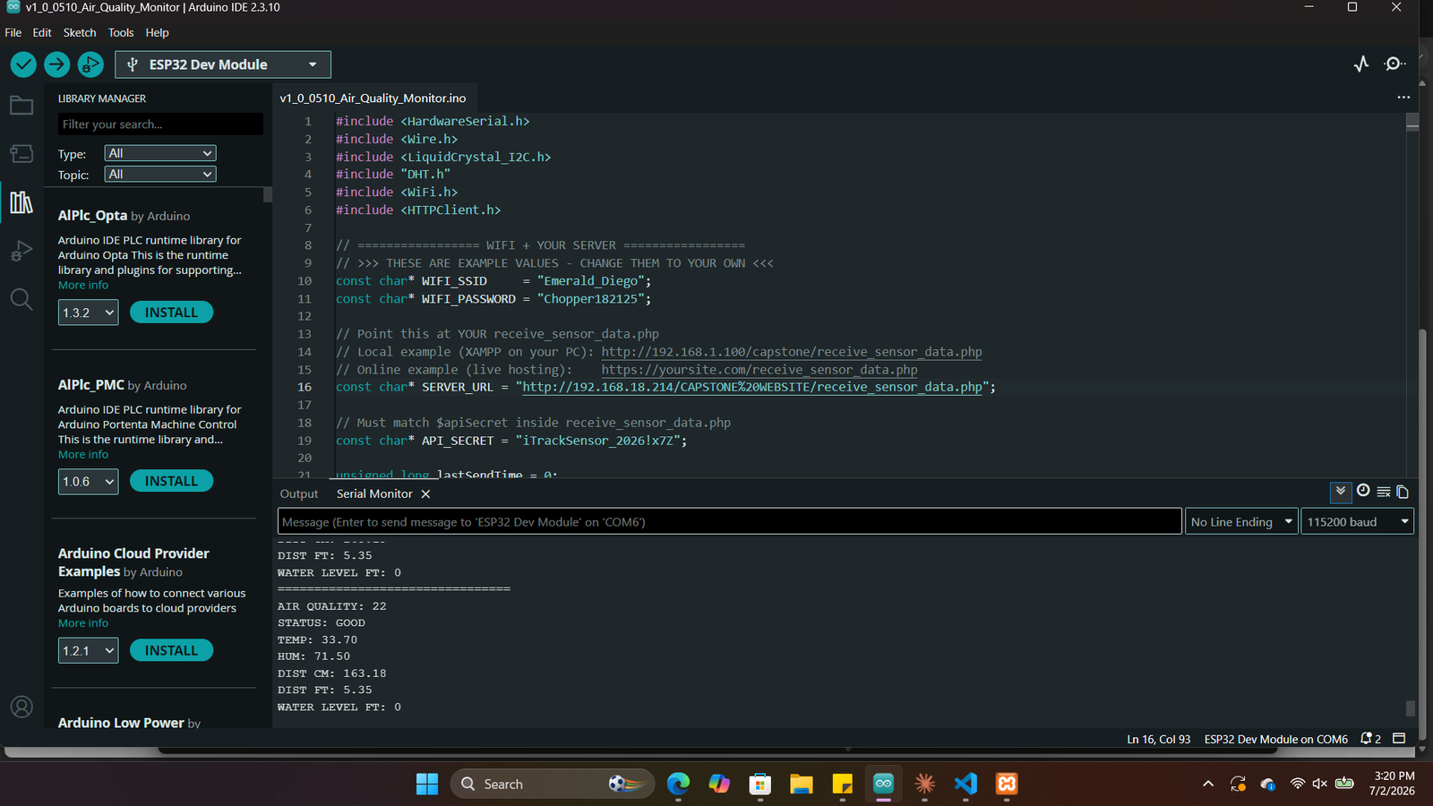Open Visual Studio Code from the taskbar
The width and height of the screenshot is (1433, 806).
pyautogui.click(x=965, y=785)
